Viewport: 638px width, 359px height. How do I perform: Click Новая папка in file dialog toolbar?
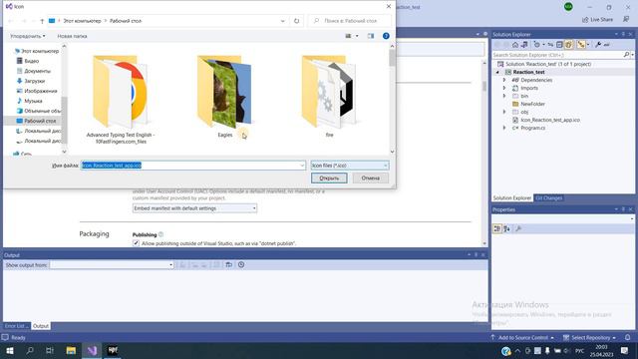72,36
